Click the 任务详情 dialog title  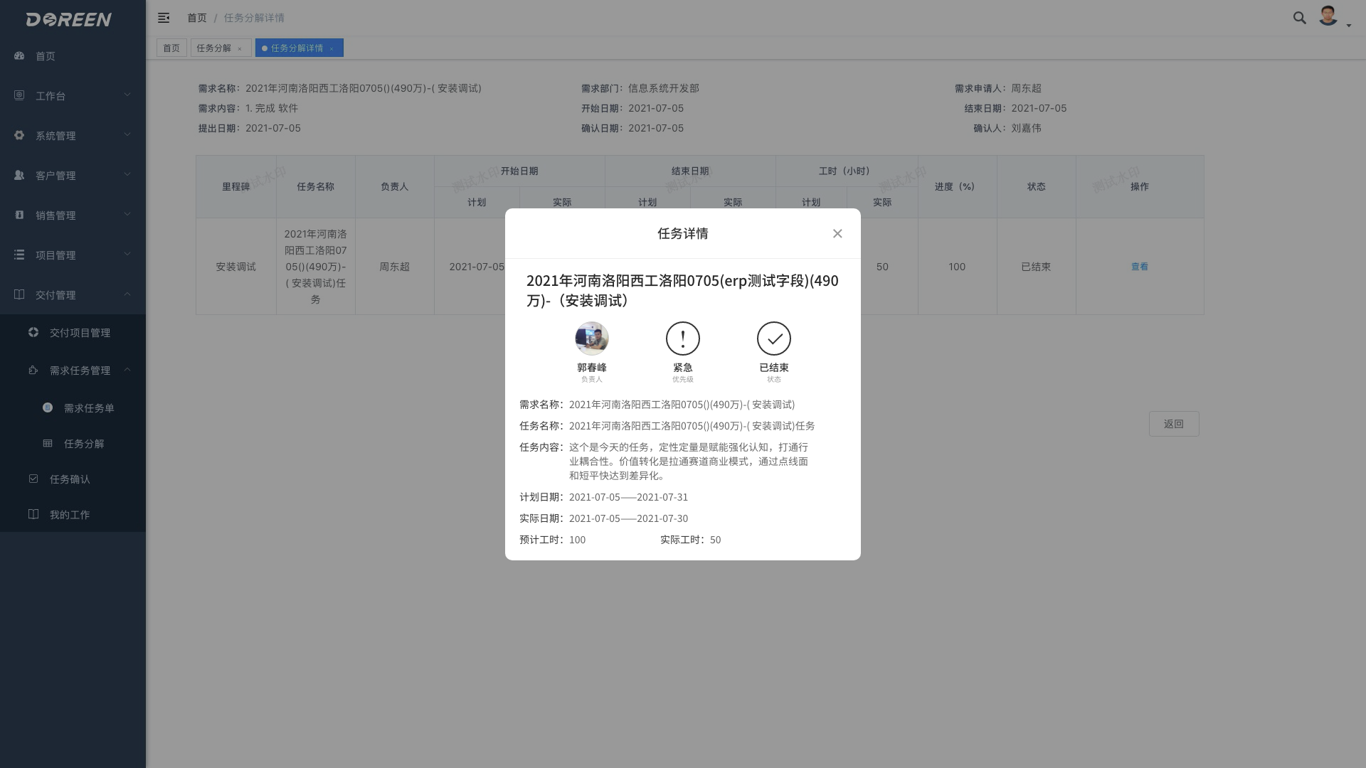click(x=683, y=234)
